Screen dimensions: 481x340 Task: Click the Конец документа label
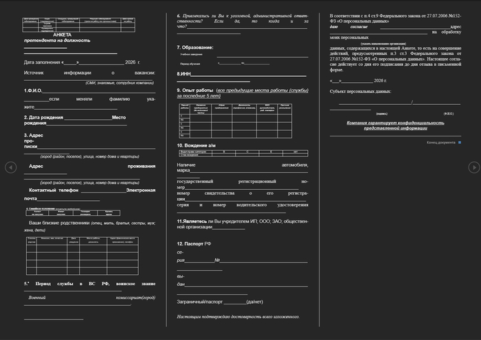[441, 143]
